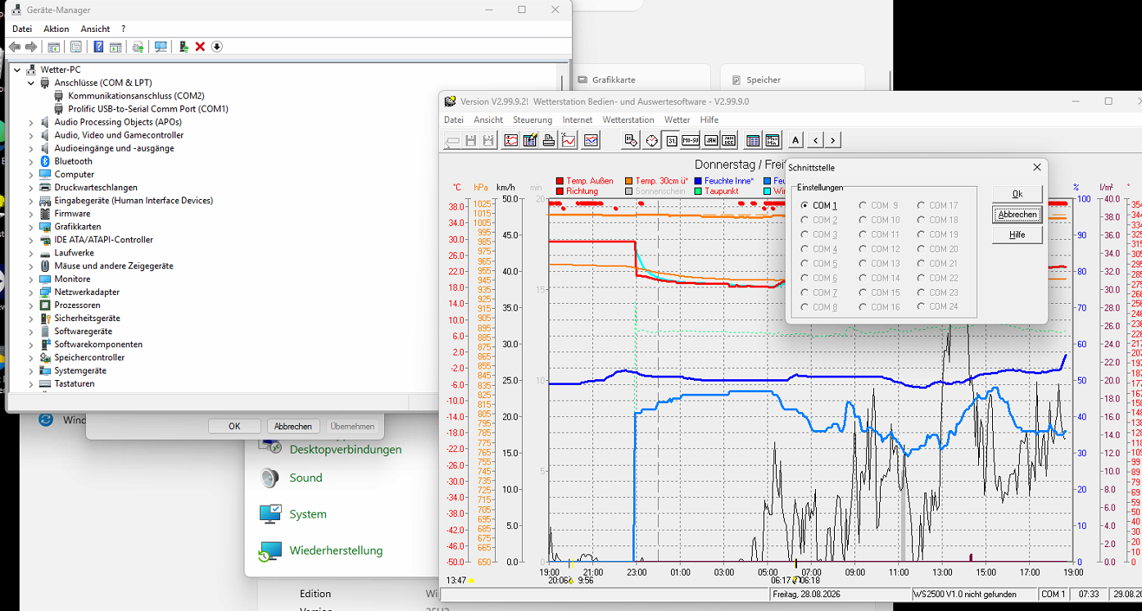
Task: Expand the Prozessoren device category
Action: tap(31, 305)
